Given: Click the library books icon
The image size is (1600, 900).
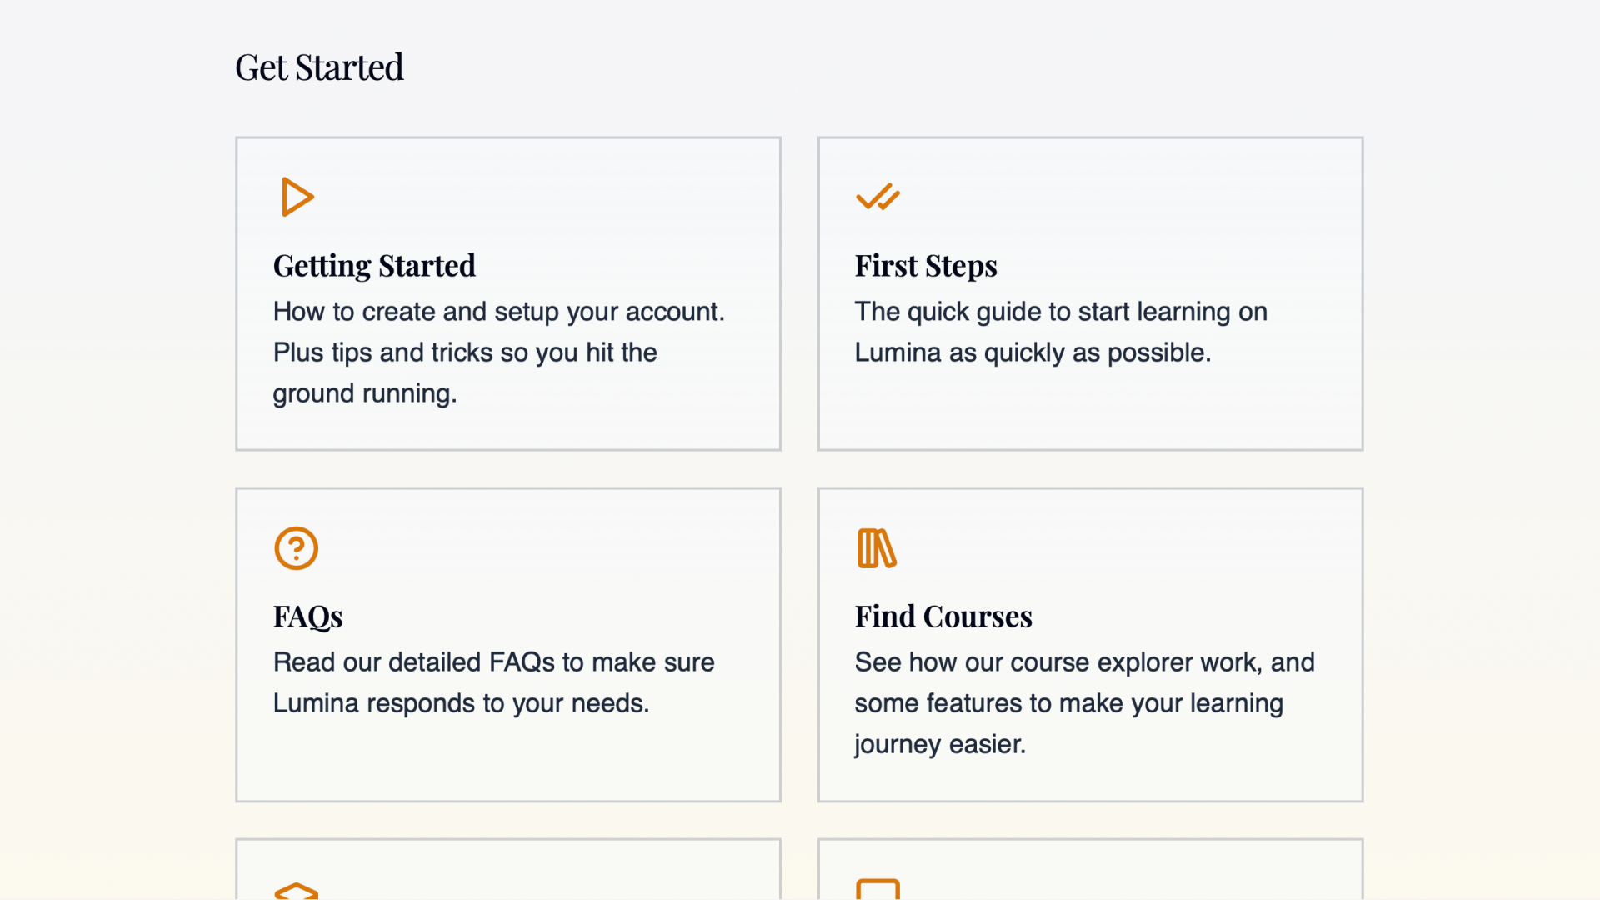Looking at the screenshot, I should coord(877,548).
